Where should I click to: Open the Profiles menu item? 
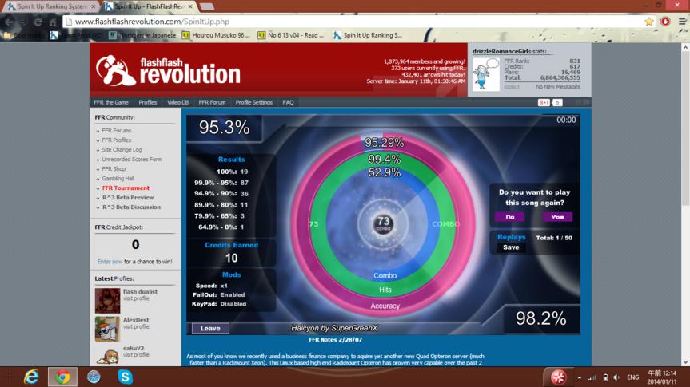[147, 102]
